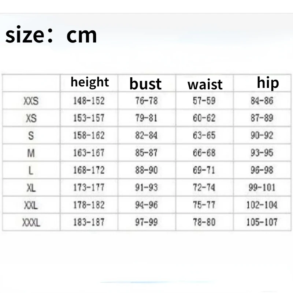Image resolution: width=293 pixels, height=293 pixels.
Task: Click the 183-187 height cell
Action: [x=89, y=222]
